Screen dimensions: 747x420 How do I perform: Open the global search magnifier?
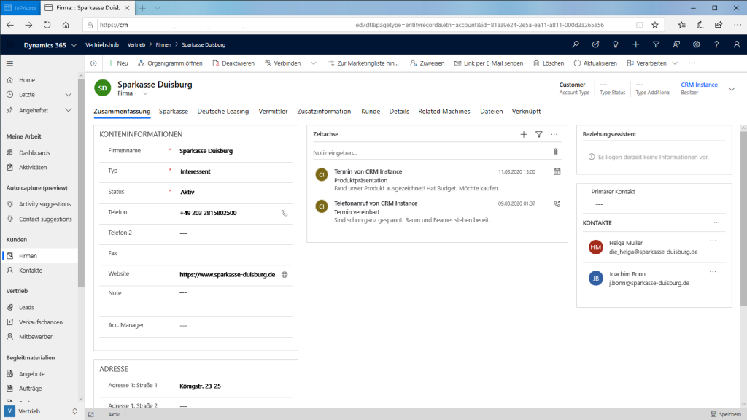tap(576, 44)
